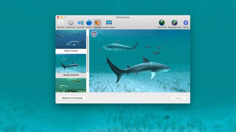Close the Preferences window with red button
This screenshot has width=236, height=132.
pyautogui.click(x=58, y=17)
